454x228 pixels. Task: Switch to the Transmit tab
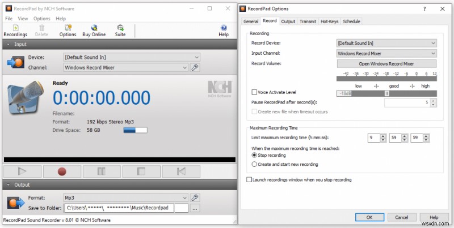pos(308,21)
